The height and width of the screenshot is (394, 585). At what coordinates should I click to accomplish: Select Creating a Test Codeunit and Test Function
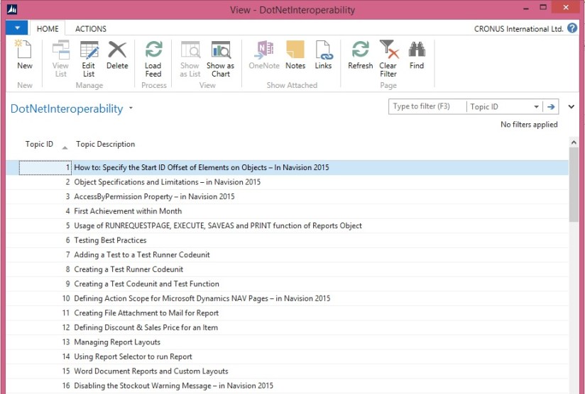tap(288, 283)
